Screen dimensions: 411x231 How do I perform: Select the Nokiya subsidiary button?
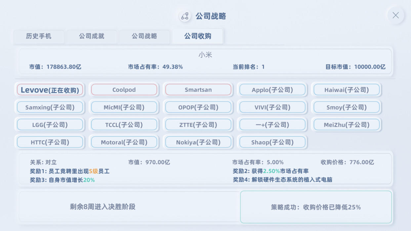(198, 142)
